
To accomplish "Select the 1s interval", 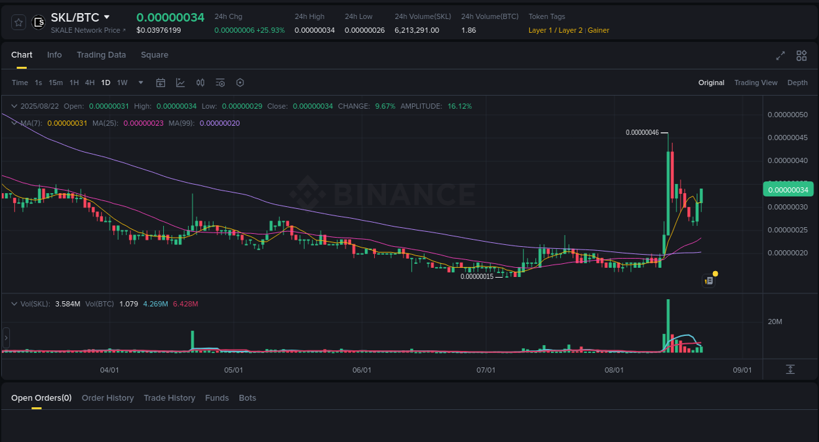I will (39, 83).
